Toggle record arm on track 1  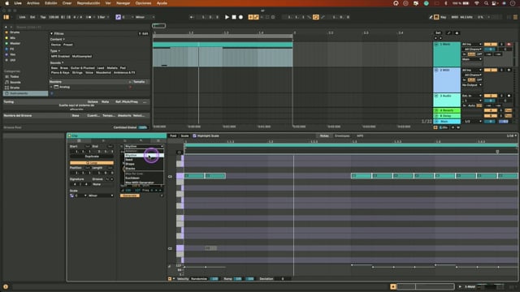pos(509,44)
